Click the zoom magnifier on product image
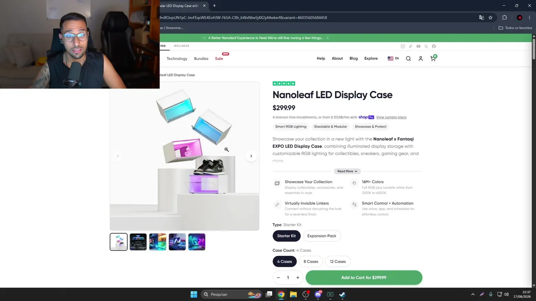The height and width of the screenshot is (301, 536). tap(226, 150)
